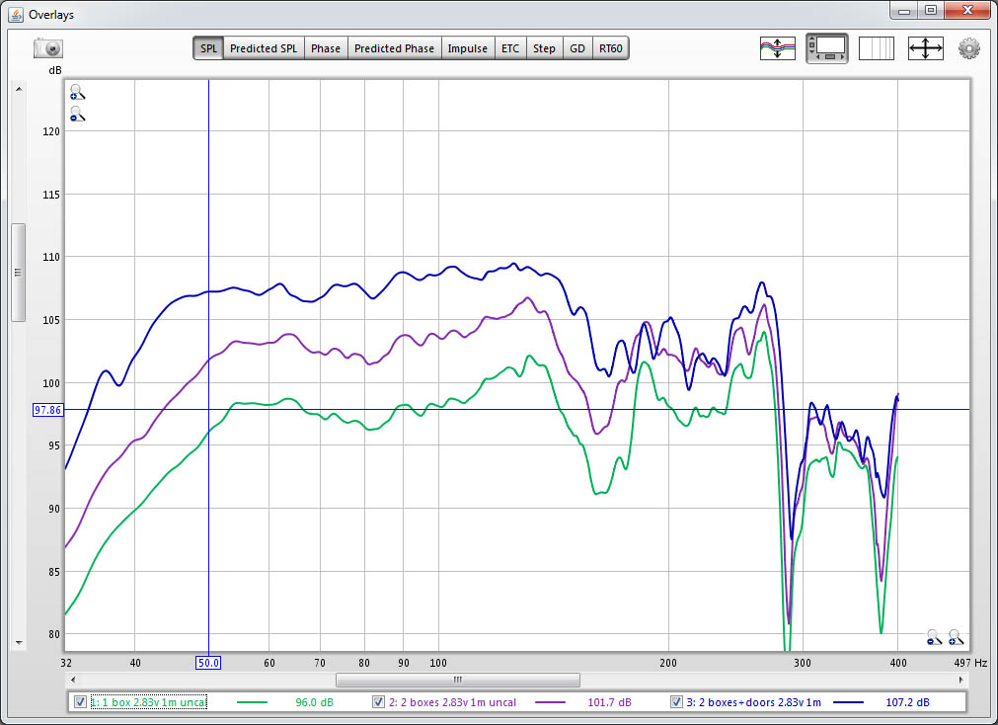The height and width of the screenshot is (725, 998).
Task: Click the 101.7 dB trace value
Action: [609, 702]
